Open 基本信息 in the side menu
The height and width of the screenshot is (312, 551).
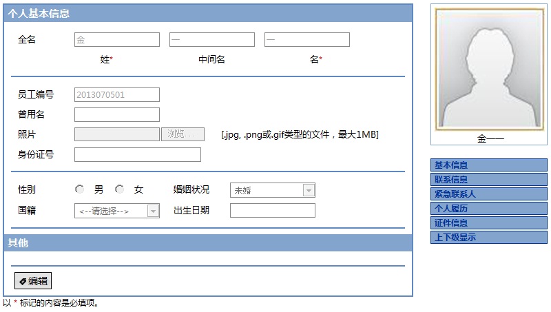point(489,165)
